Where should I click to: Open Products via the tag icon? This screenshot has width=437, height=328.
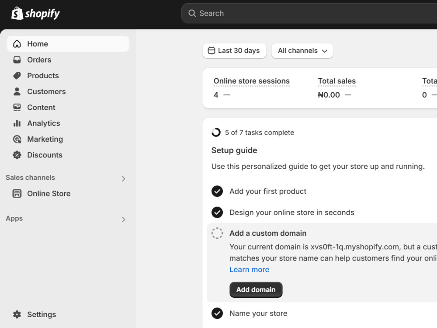click(17, 76)
